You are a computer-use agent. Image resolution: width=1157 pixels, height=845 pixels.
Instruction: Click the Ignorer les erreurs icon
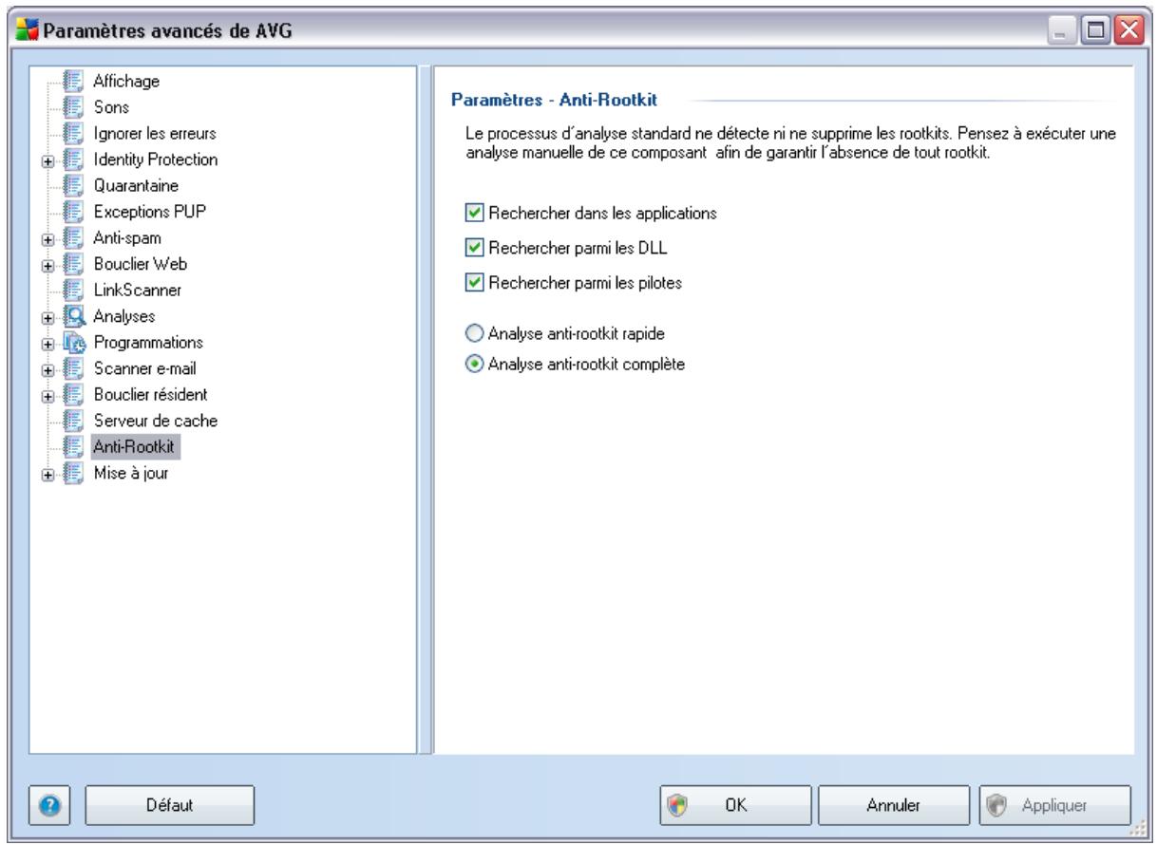[x=74, y=134]
